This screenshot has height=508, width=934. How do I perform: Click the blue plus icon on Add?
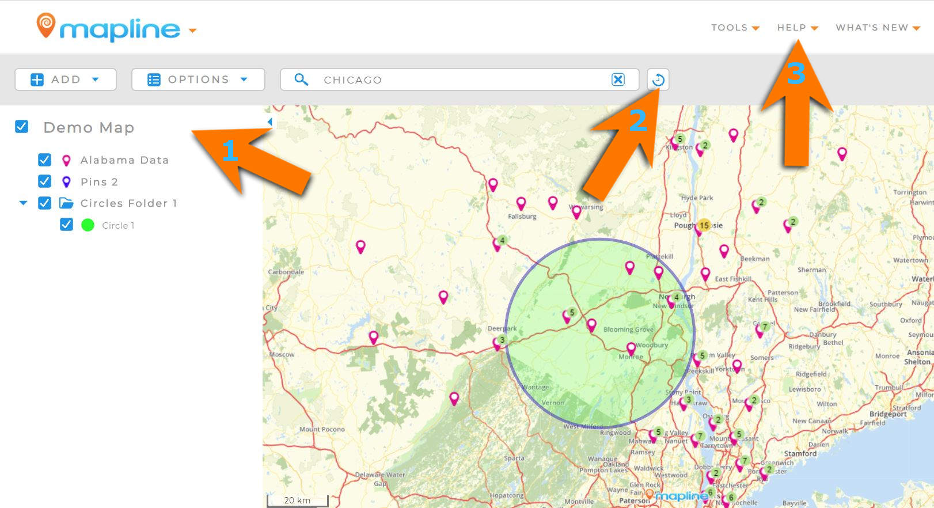pos(37,79)
